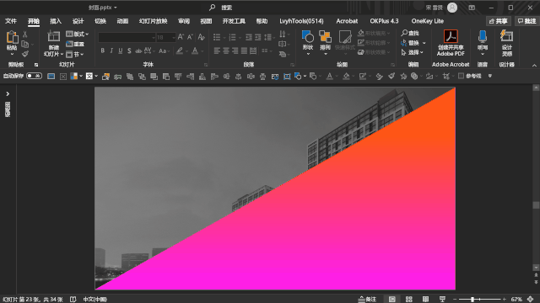Expand the thumbnail pane chevron
Image resolution: width=540 pixels, height=303 pixels.
pyautogui.click(x=8, y=93)
